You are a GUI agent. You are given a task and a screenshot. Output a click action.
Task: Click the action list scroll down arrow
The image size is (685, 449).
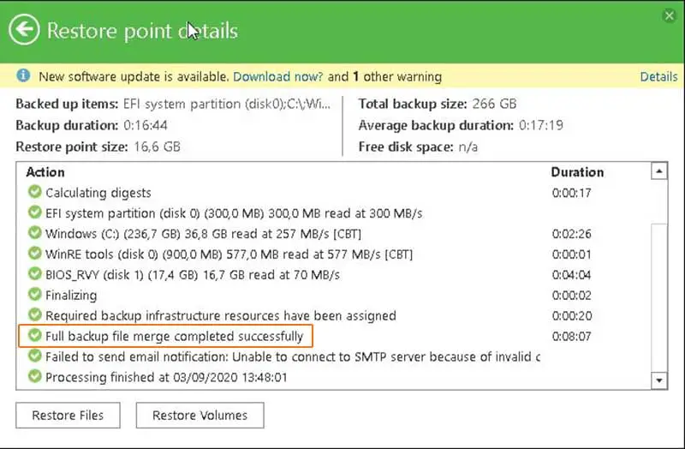(x=658, y=380)
